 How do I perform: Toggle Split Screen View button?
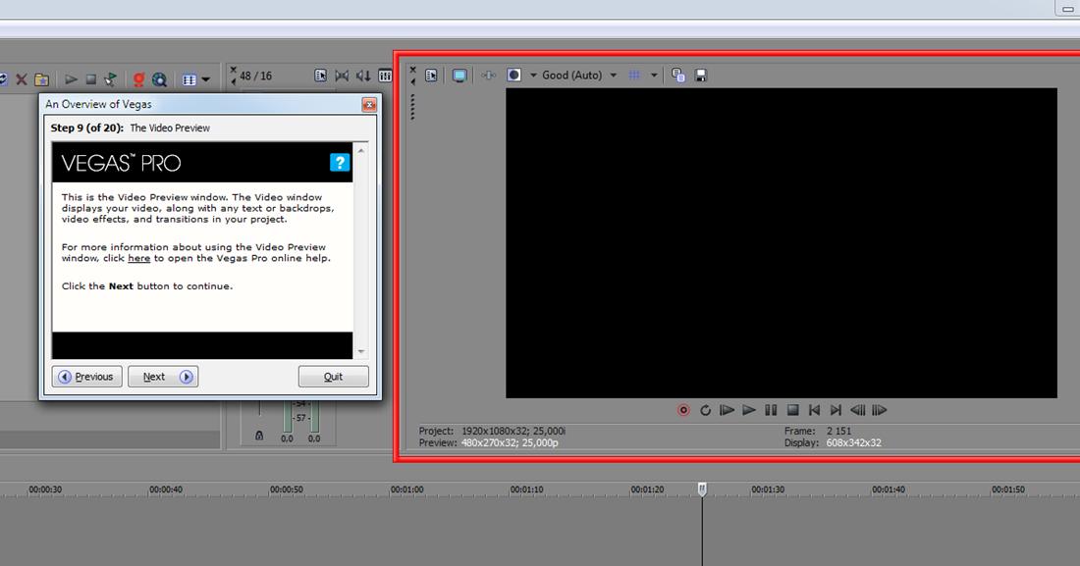(513, 76)
